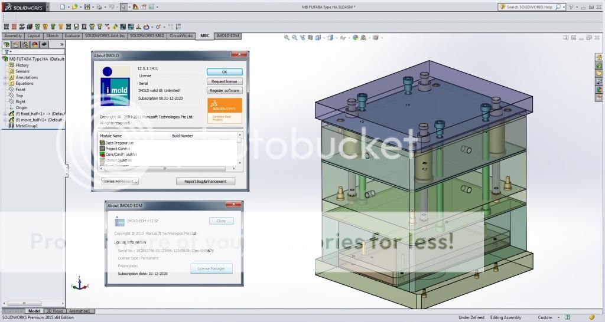Click the License Manager button

(x=212, y=268)
